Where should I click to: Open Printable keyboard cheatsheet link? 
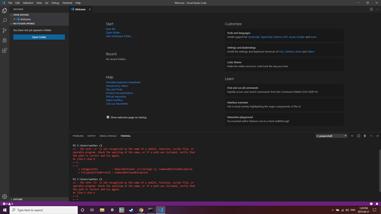tap(123, 82)
